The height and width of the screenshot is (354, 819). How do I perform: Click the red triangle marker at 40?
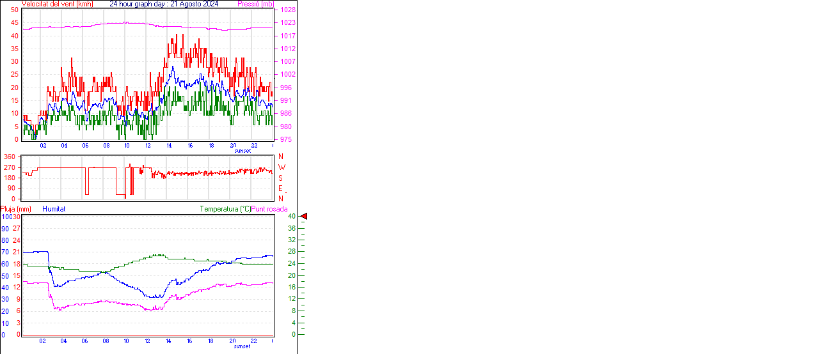(304, 217)
